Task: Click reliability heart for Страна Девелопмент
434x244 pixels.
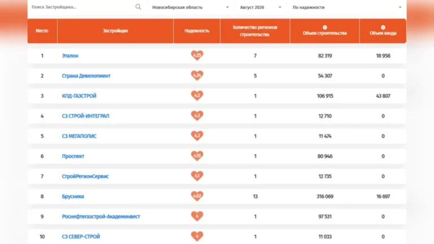Action: click(x=197, y=76)
